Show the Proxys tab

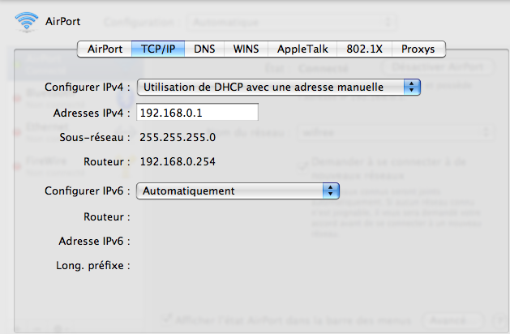[x=418, y=49]
